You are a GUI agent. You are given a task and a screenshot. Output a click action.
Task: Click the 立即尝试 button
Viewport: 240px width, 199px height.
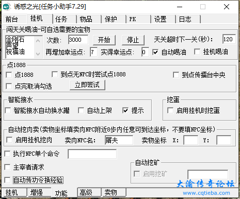pos(87,85)
